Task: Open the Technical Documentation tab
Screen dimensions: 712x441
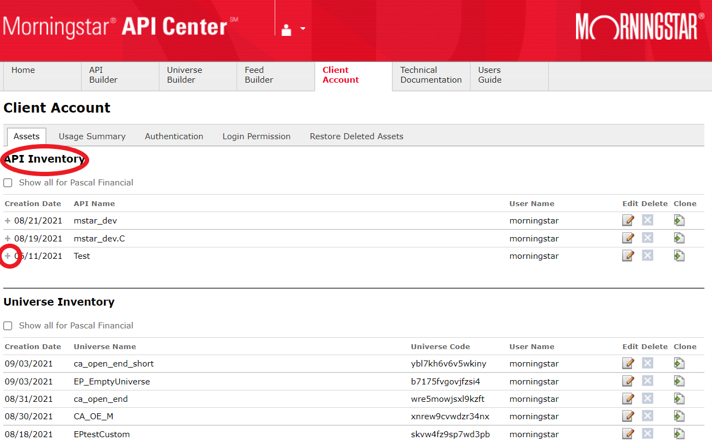Action: [431, 76]
